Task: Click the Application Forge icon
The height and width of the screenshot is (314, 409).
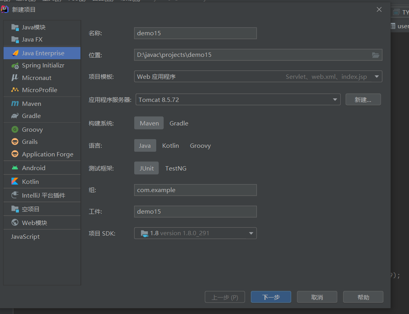Action: (x=15, y=154)
